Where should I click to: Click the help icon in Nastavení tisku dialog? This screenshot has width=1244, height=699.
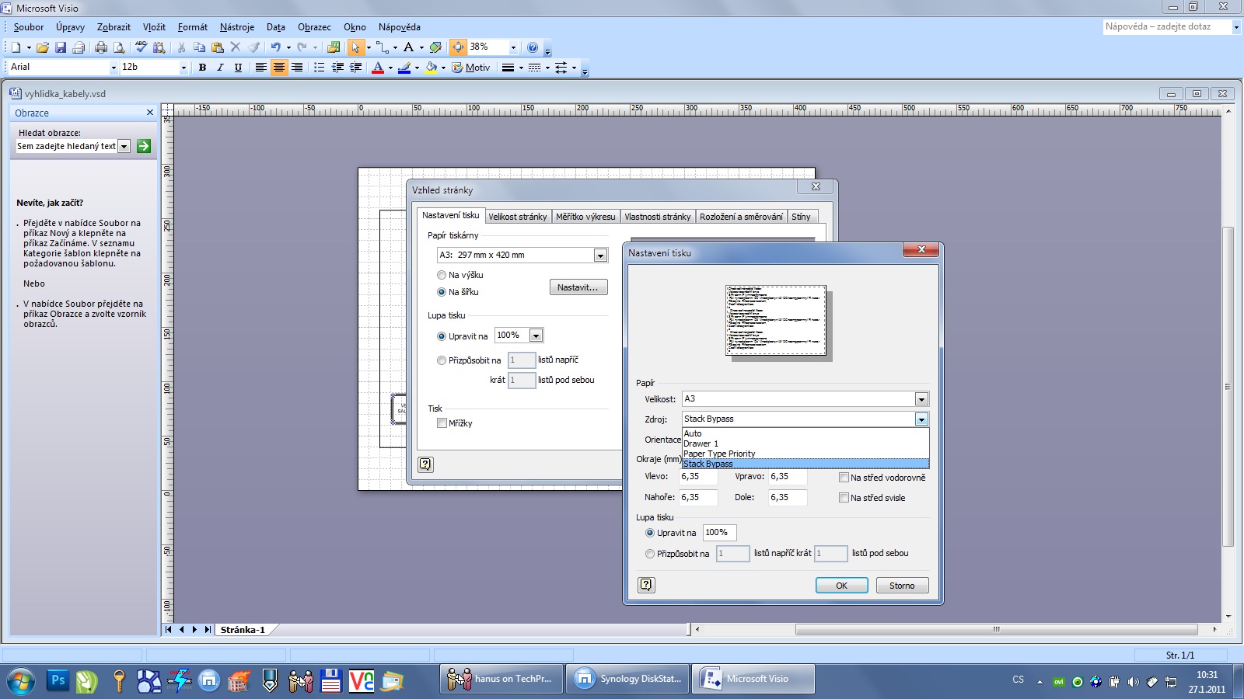[646, 585]
